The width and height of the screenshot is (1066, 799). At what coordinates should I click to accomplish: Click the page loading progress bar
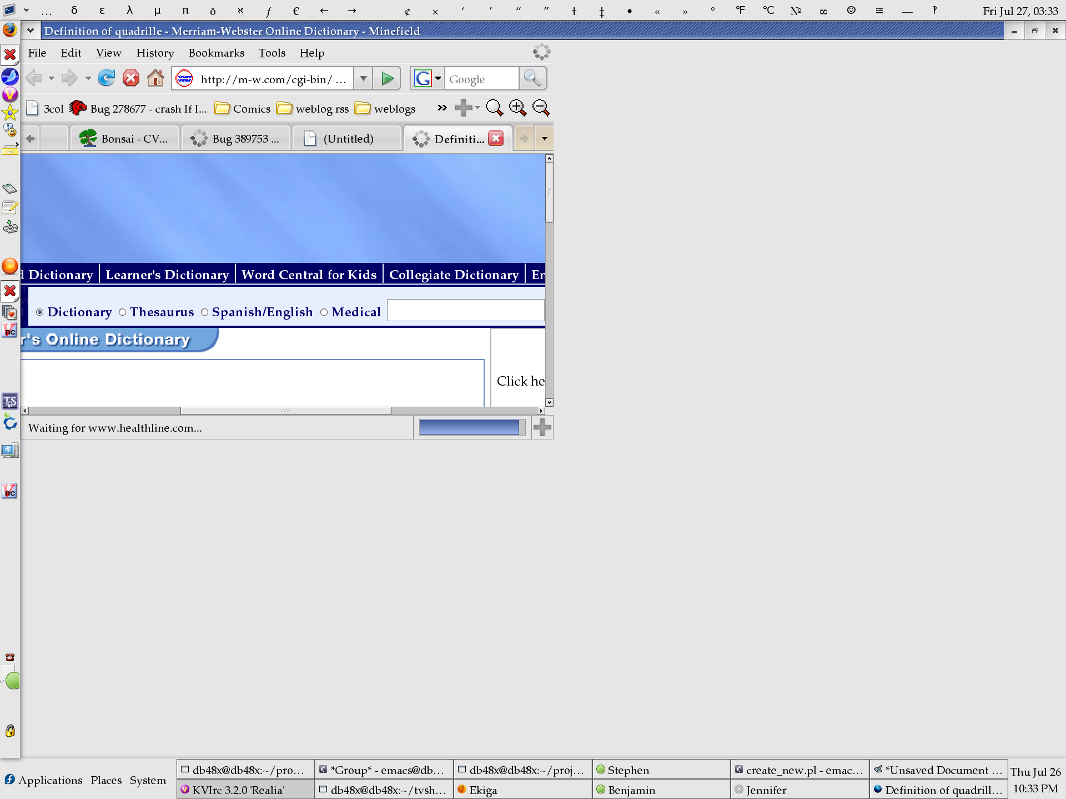472,427
